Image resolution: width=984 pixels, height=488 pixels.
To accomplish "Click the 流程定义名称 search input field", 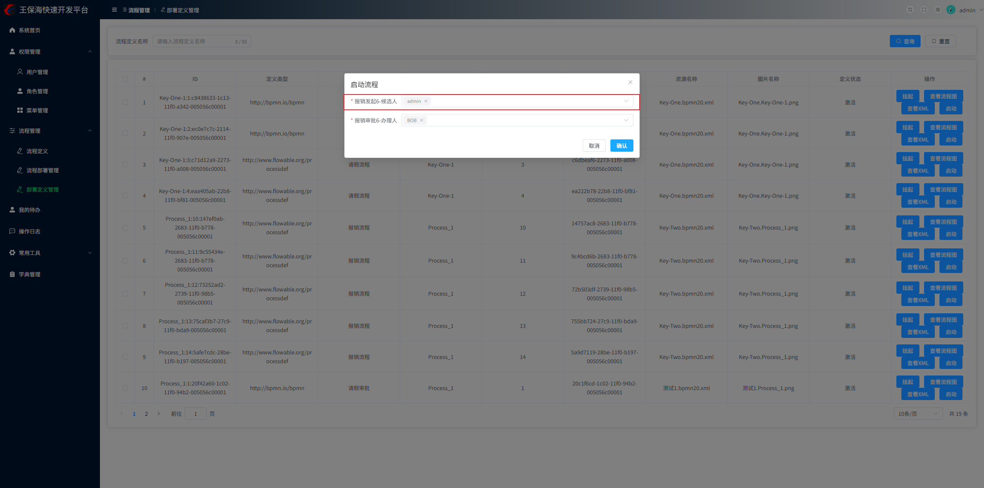I will [x=194, y=41].
